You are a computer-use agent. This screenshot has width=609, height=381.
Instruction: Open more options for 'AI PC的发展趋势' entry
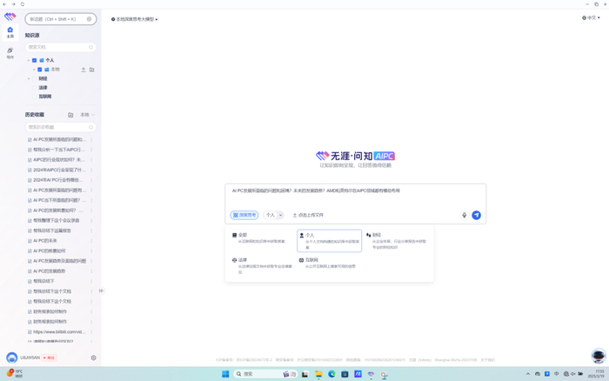coord(91,271)
